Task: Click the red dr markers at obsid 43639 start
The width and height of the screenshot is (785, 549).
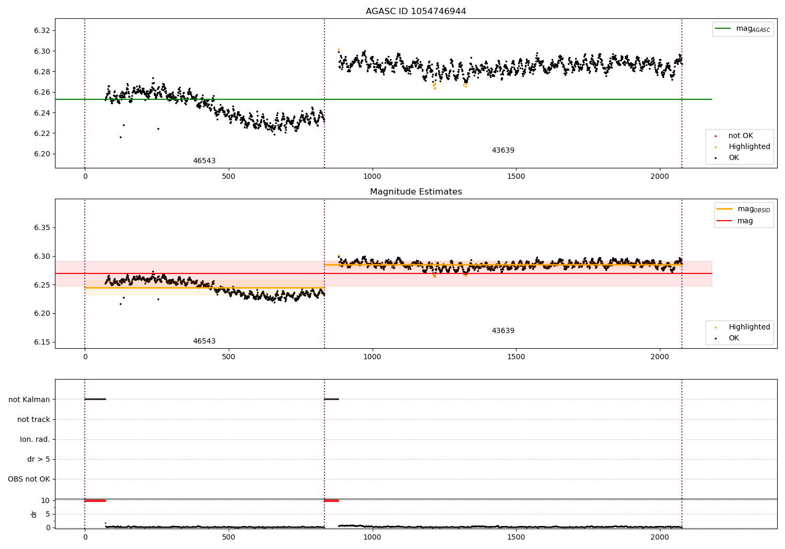Action: tap(331, 500)
